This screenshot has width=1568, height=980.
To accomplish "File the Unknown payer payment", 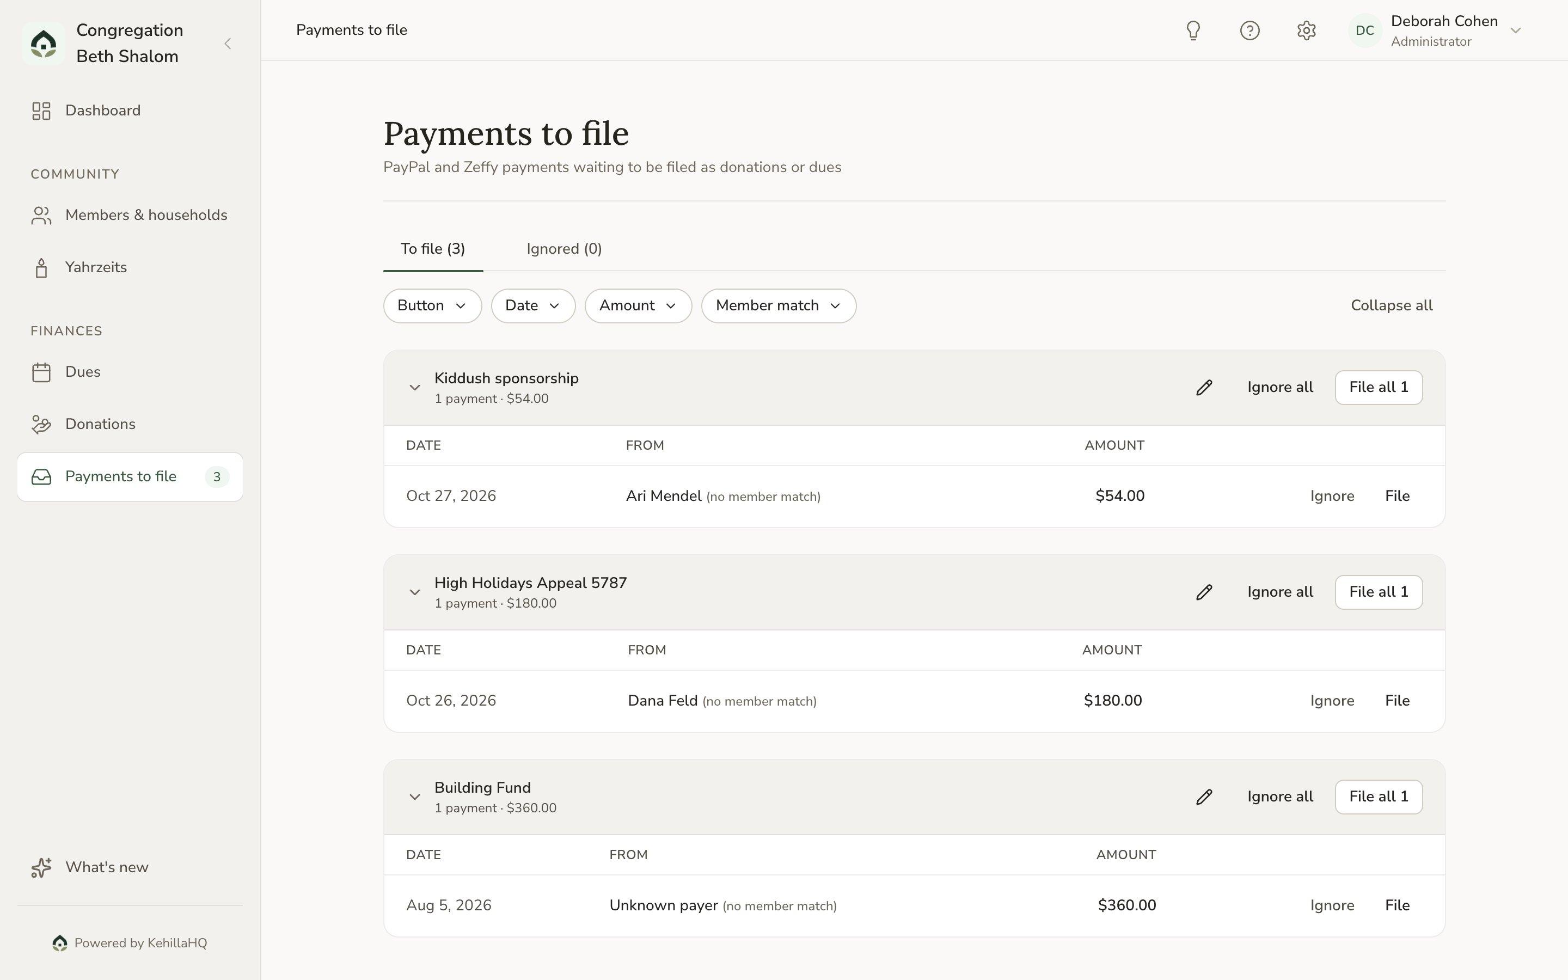I will click(x=1397, y=906).
